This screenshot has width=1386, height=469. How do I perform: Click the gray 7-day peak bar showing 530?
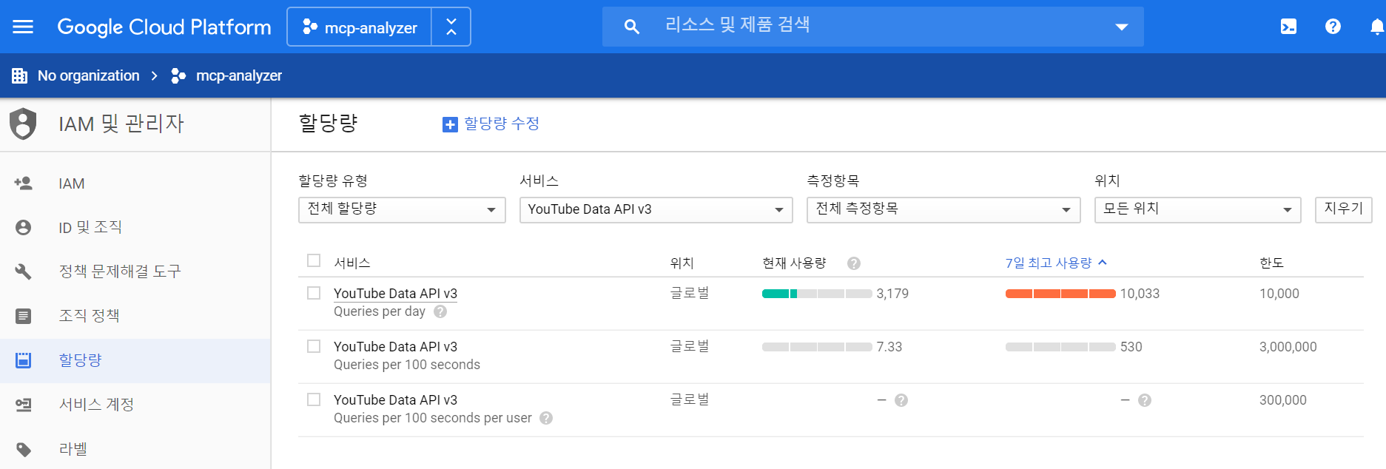coord(1060,347)
